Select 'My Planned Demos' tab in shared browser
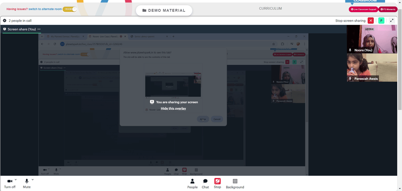The height and width of the screenshot is (191, 402). 66,37
